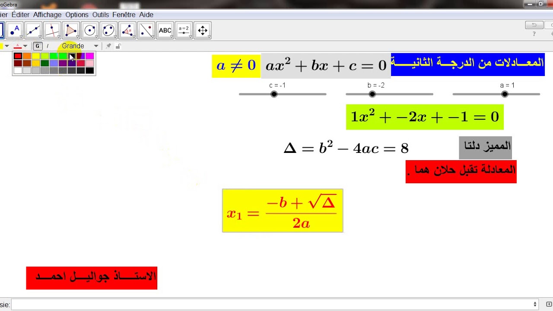
Task: Click the slider handle for c = -1
Action: click(274, 94)
